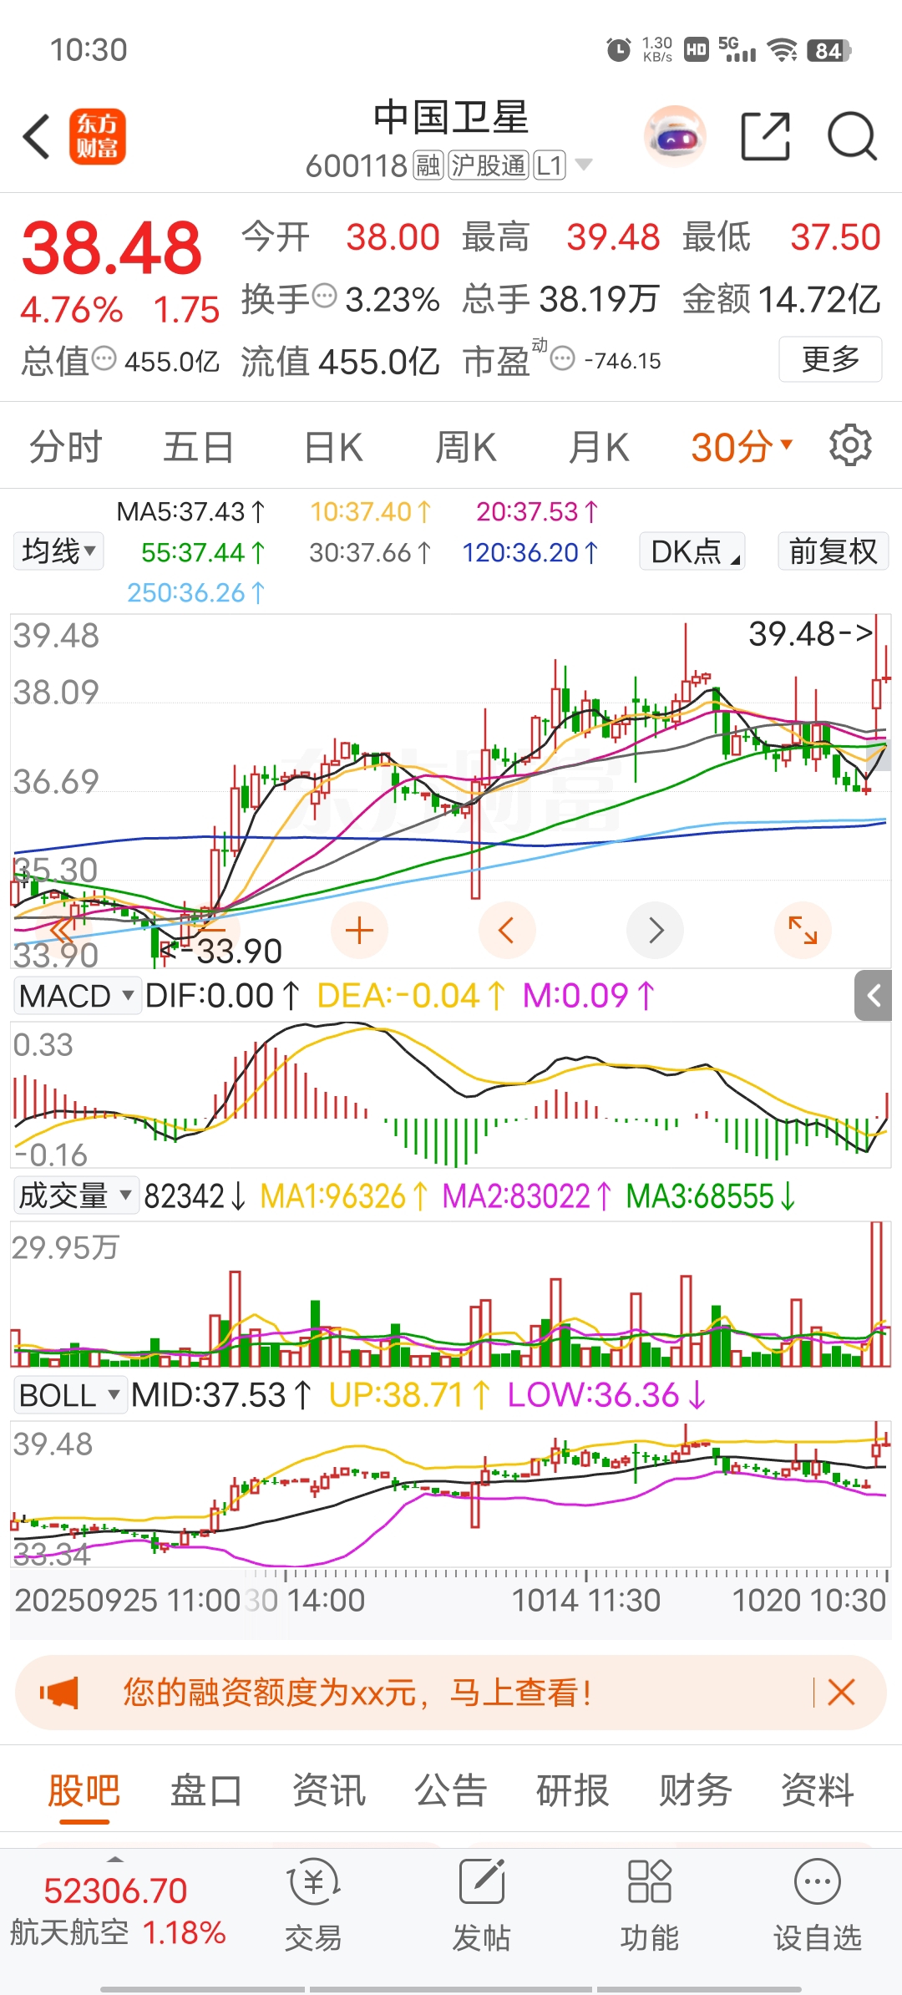Tap the 换手 info icon
Screen dimensions: 902x1995
pos(324,296)
